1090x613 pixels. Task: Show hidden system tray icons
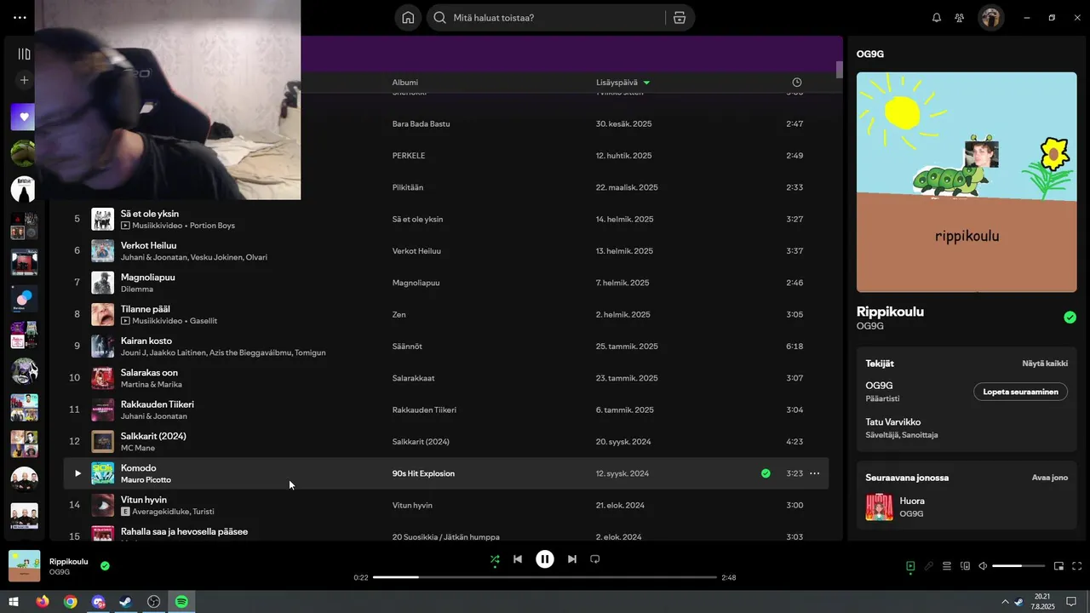click(x=1005, y=602)
